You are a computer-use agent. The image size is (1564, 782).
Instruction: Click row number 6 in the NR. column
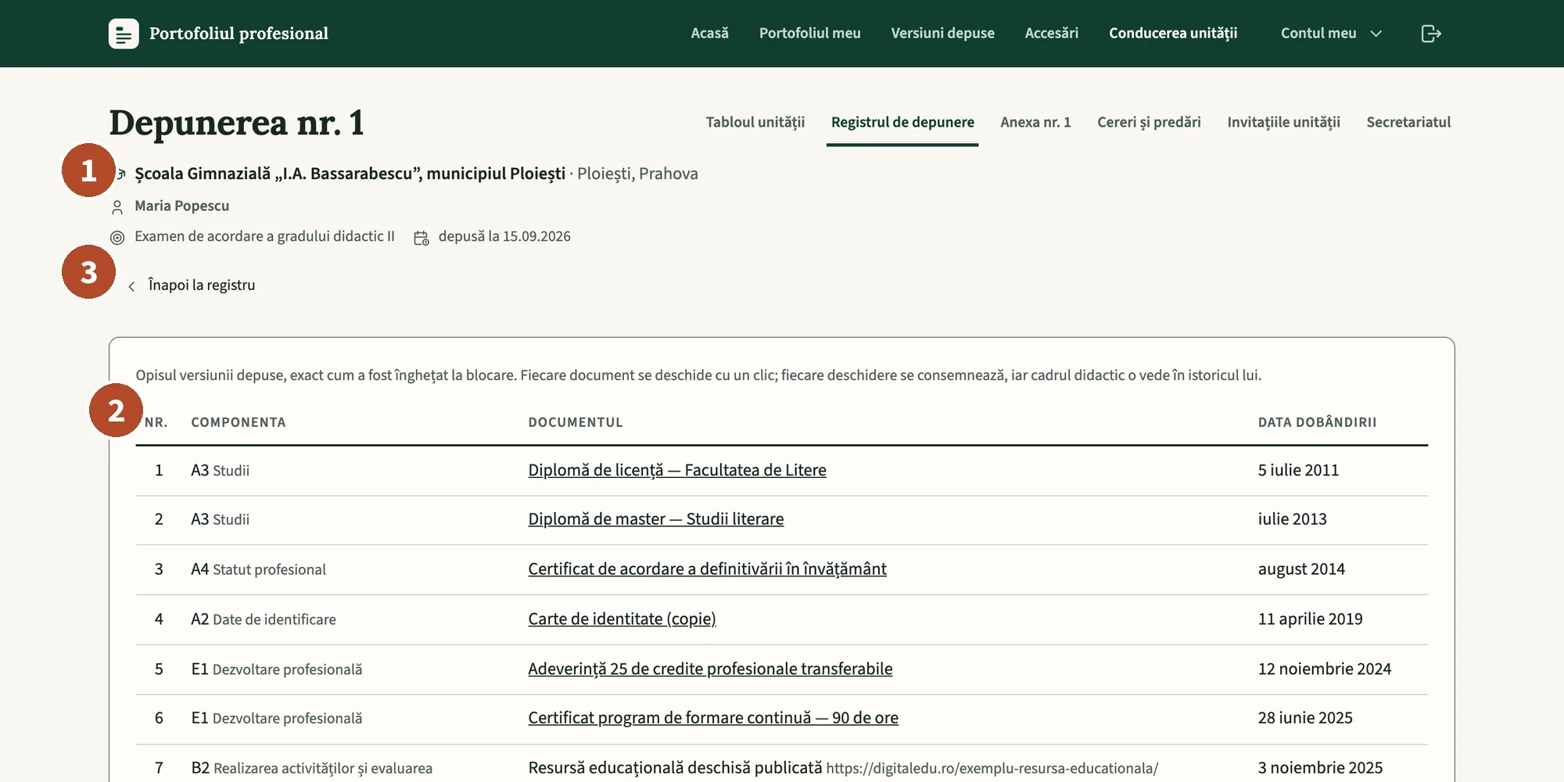(159, 718)
